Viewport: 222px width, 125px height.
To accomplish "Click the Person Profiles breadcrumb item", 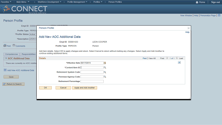I will point(115,2).
